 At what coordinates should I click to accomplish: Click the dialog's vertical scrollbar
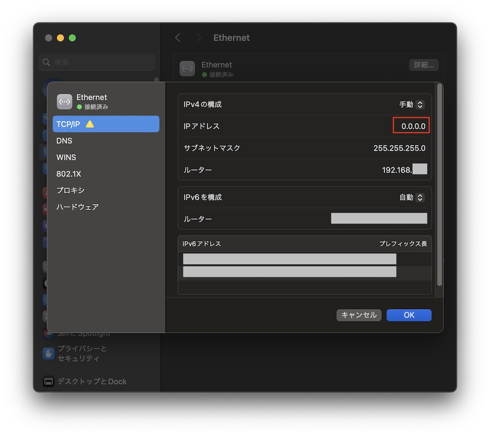(x=440, y=186)
